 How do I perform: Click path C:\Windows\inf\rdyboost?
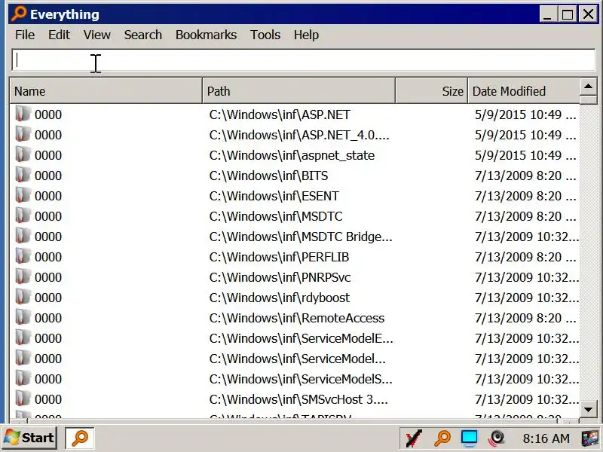point(280,298)
